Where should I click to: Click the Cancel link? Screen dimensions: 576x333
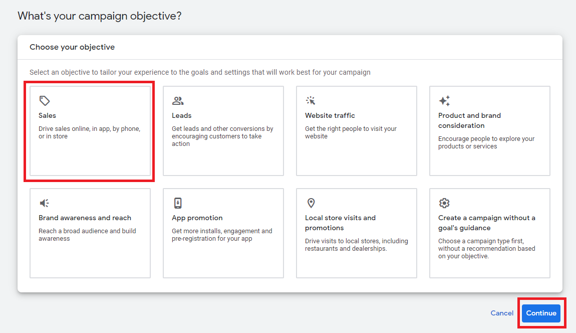[502, 313]
